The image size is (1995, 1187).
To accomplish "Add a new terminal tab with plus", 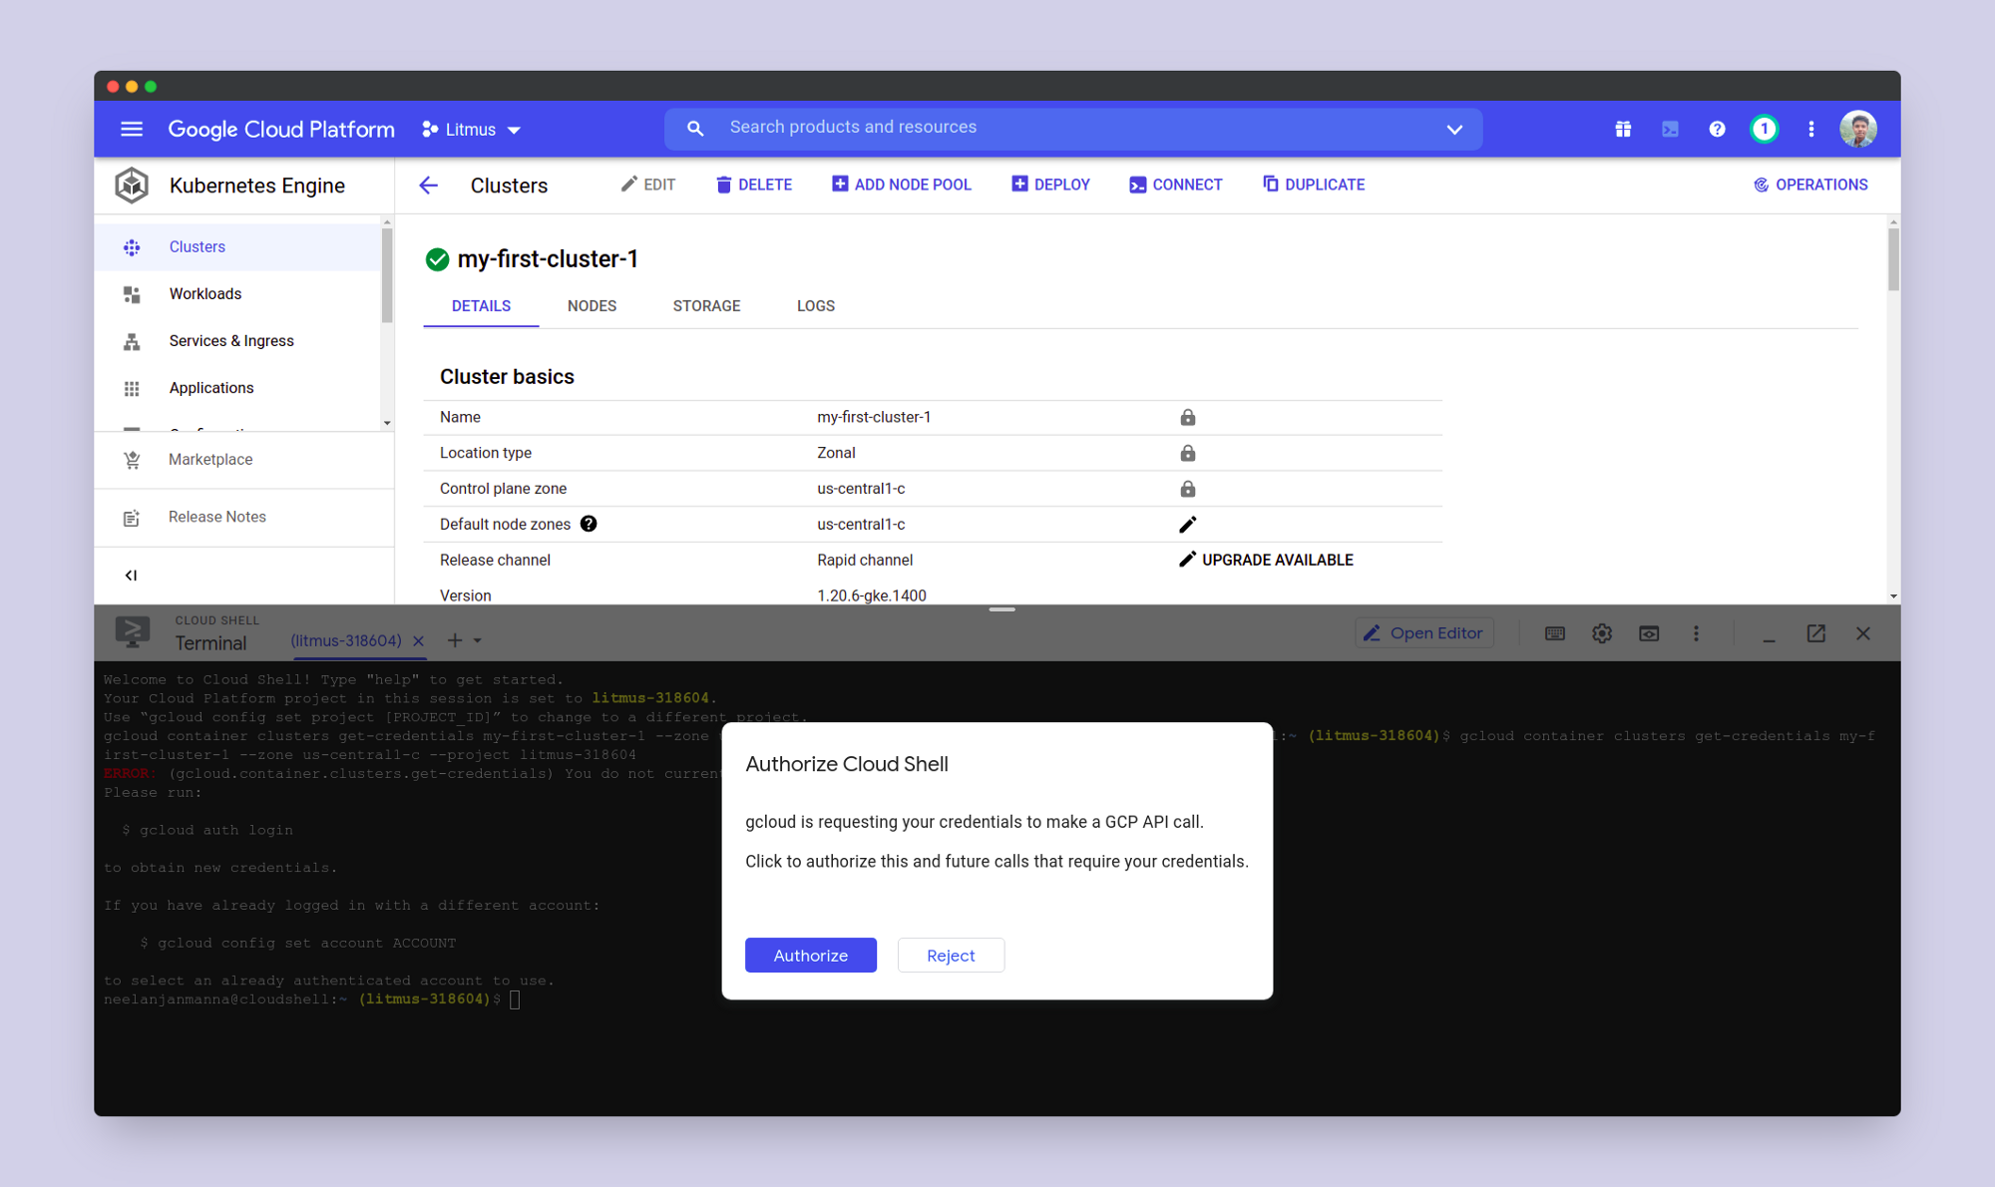I will [x=455, y=640].
